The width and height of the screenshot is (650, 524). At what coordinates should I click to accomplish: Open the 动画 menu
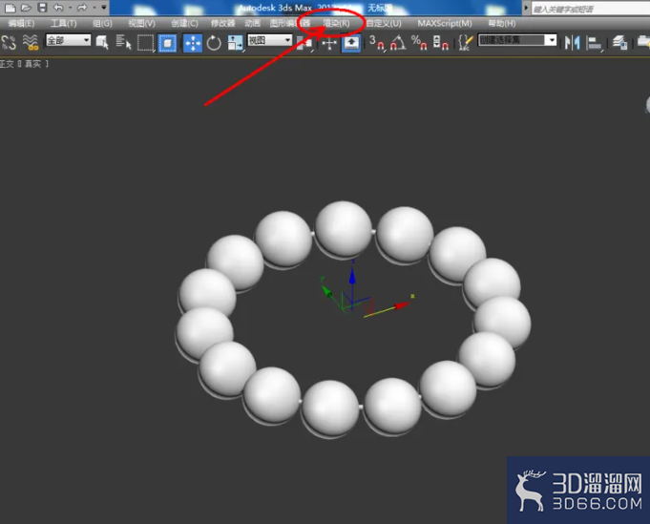coord(252,23)
